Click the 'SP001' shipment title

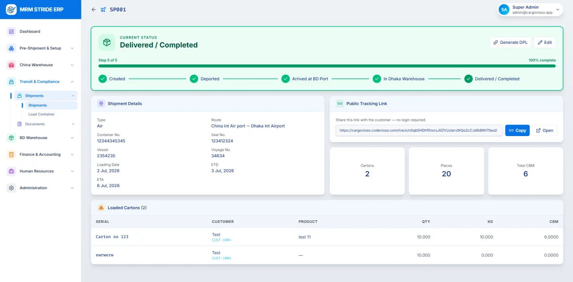[x=118, y=9]
